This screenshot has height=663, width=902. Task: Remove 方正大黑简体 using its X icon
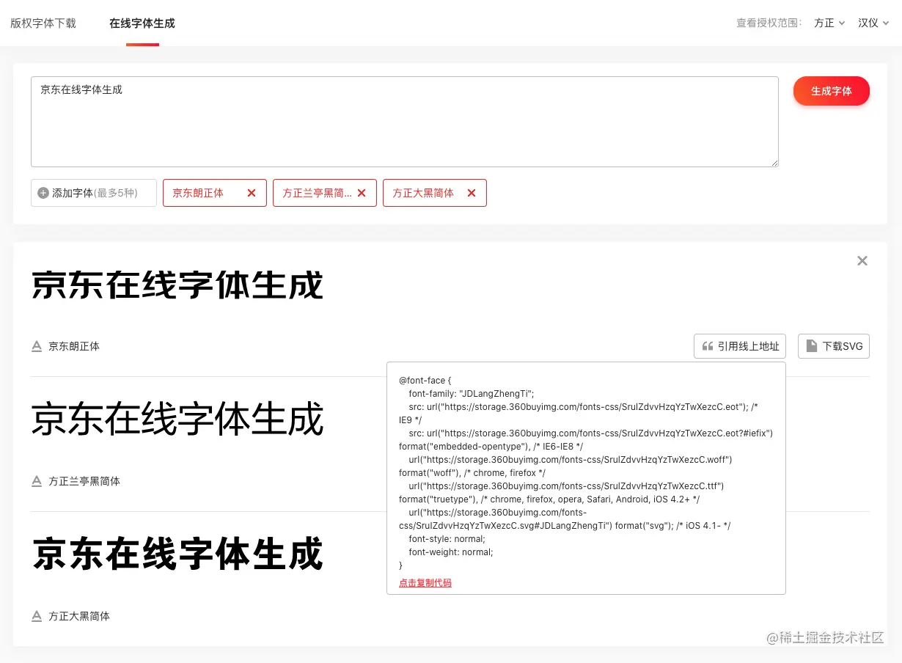[472, 193]
